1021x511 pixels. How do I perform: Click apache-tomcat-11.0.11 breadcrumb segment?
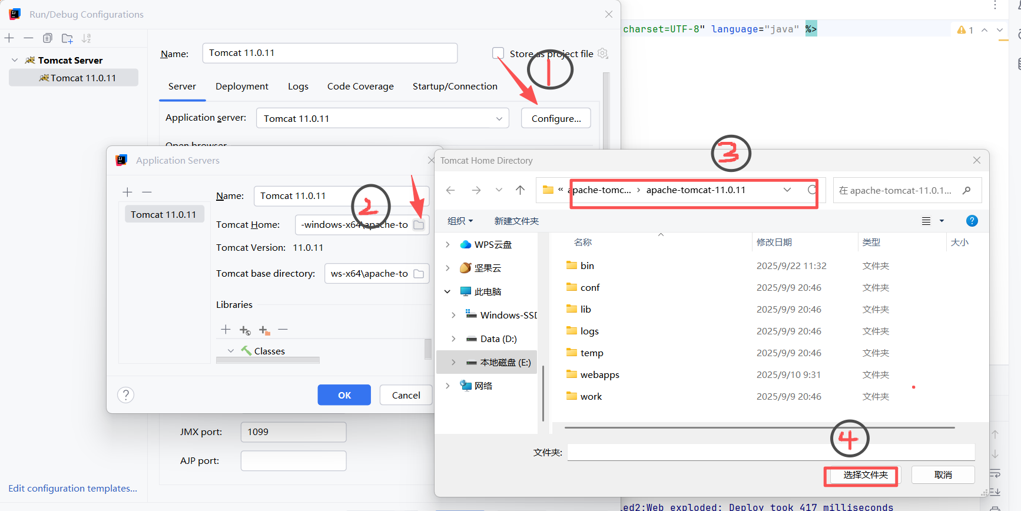(696, 190)
